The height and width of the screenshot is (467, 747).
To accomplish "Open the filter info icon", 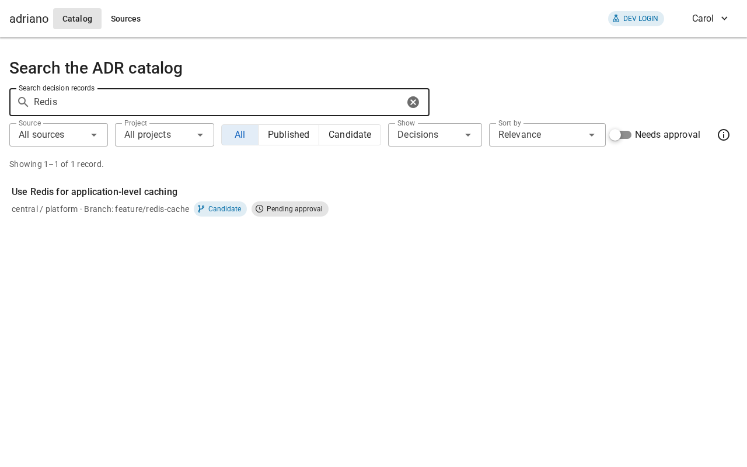I will point(724,135).
